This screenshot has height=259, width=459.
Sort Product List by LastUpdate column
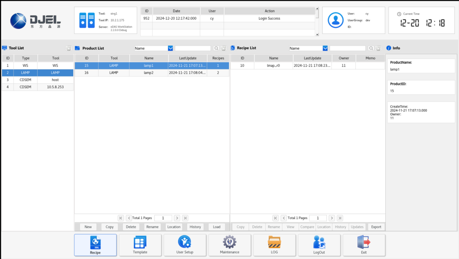tap(187, 58)
